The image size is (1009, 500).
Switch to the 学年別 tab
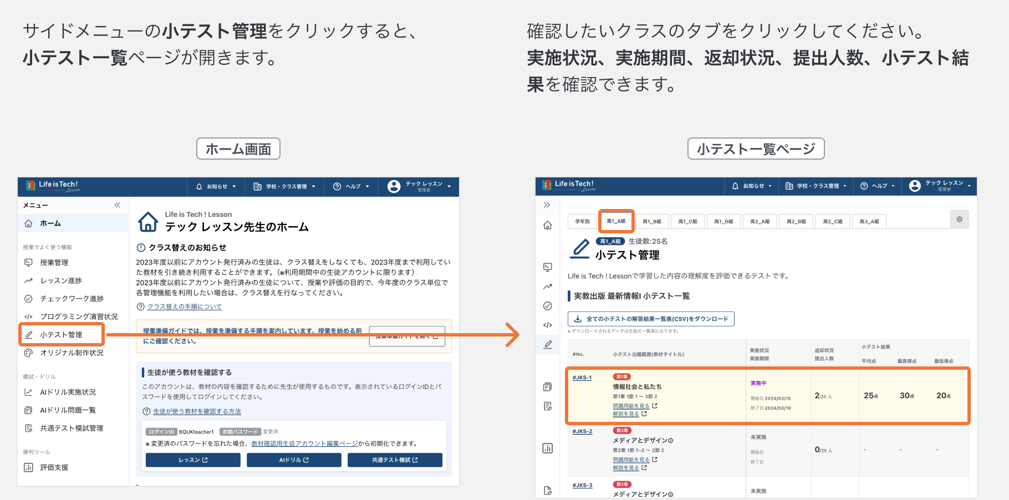click(582, 221)
